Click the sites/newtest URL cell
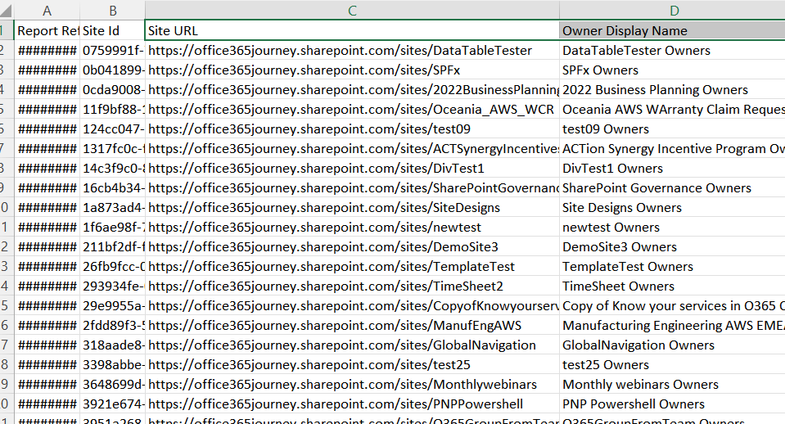This screenshot has width=785, height=424. pyautogui.click(x=352, y=228)
